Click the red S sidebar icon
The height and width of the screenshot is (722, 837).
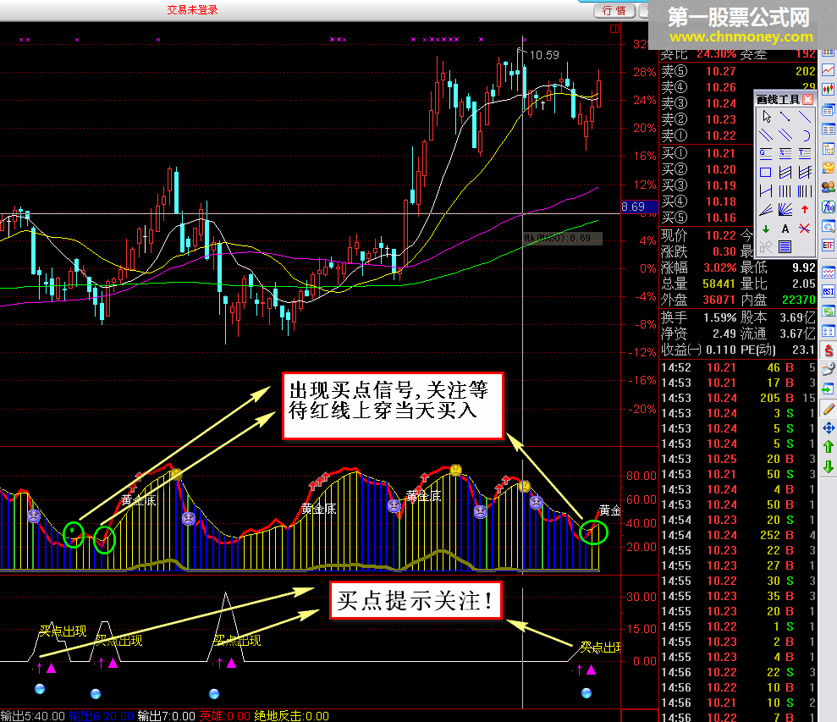point(829,350)
